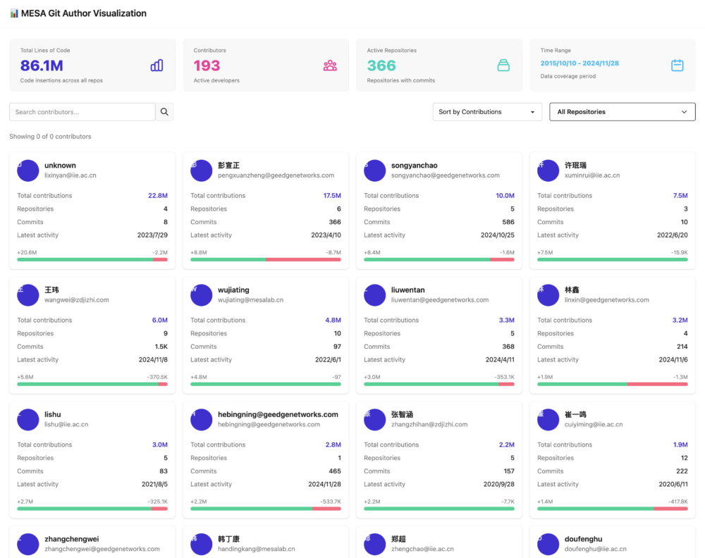Click the avatar of contributor unknown
The width and height of the screenshot is (705, 558).
28,170
